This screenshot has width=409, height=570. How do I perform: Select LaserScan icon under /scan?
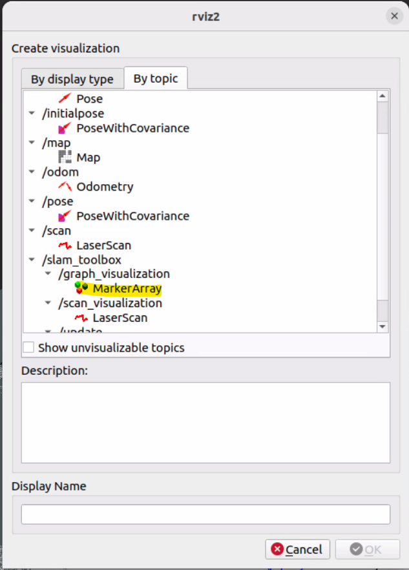tap(65, 246)
